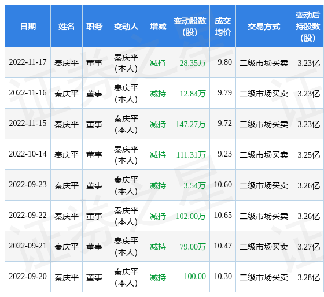Click the 成交均价 column header

[223, 27]
